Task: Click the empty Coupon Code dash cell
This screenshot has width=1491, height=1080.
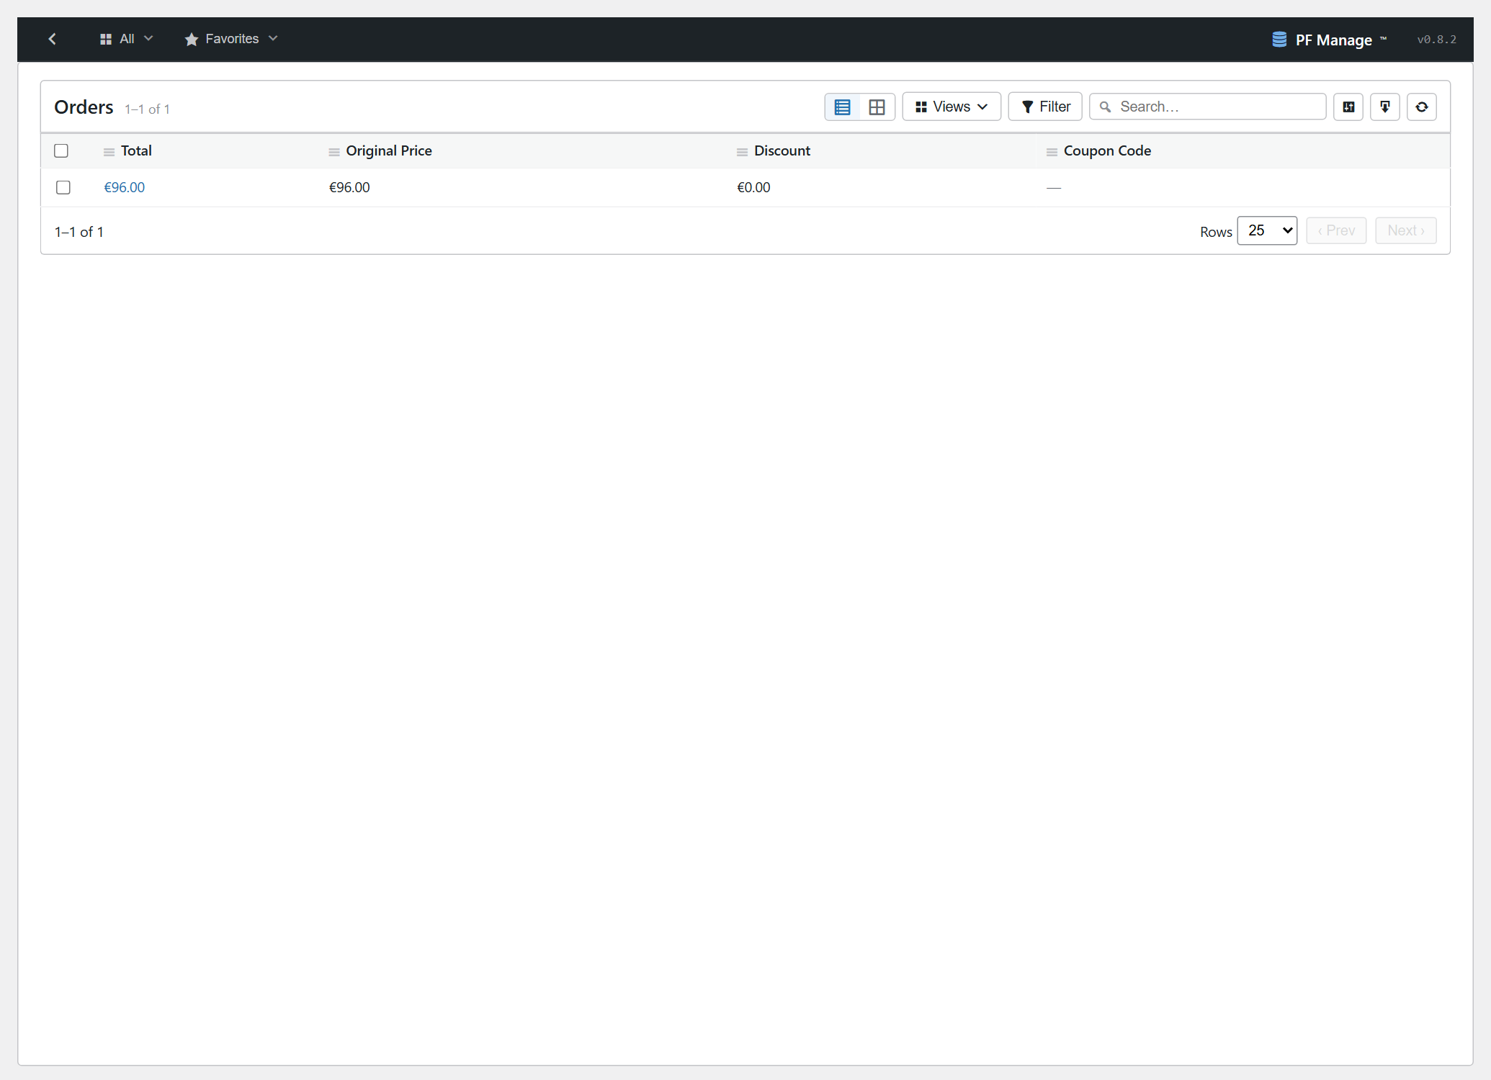Action: coord(1054,188)
